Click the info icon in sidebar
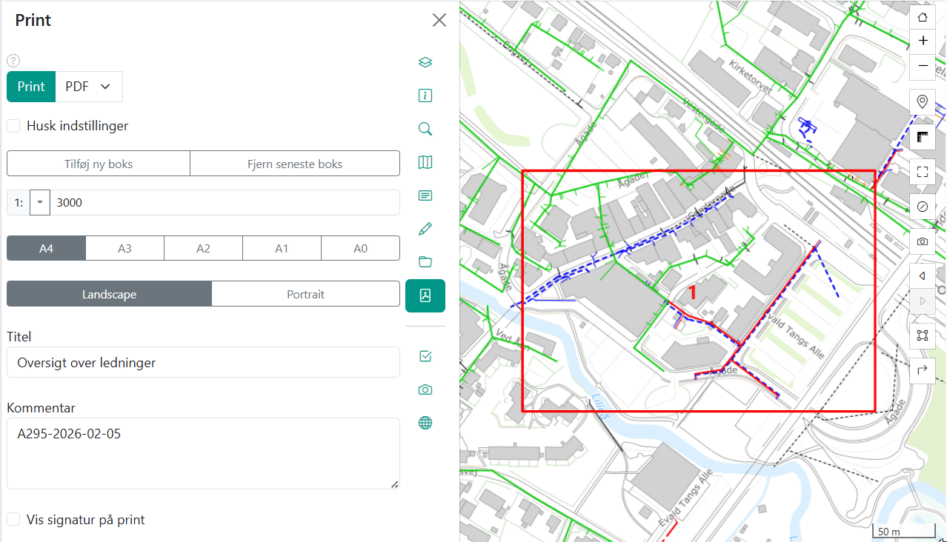The image size is (947, 542). [425, 96]
